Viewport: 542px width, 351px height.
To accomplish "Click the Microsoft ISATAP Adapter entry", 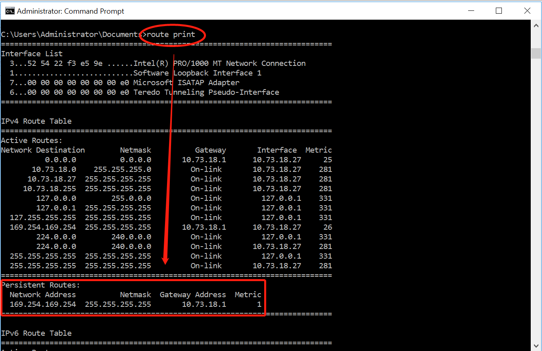I will tap(186, 83).
